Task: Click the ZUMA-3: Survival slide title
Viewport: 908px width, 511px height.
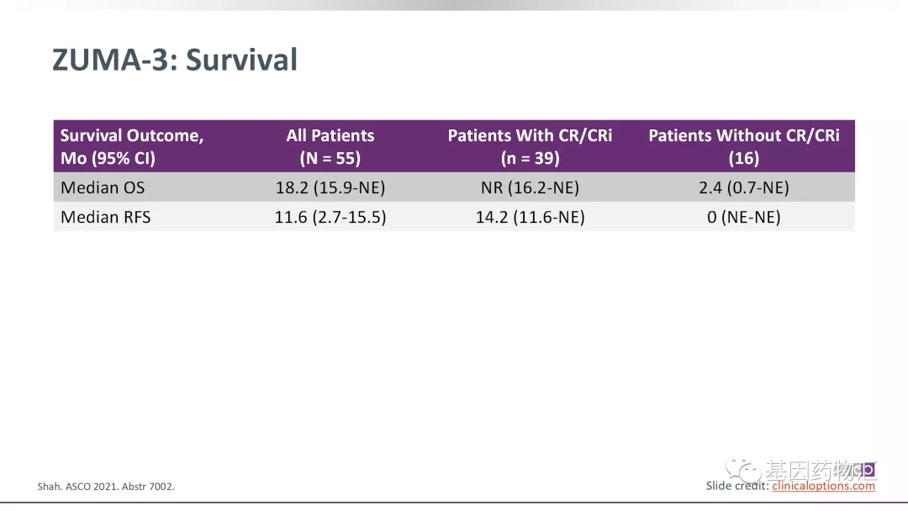Action: click(175, 61)
